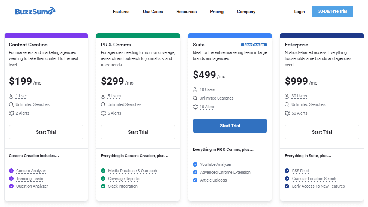Click search icon in Content Creation plan
368x207 pixels.
click(11, 104)
